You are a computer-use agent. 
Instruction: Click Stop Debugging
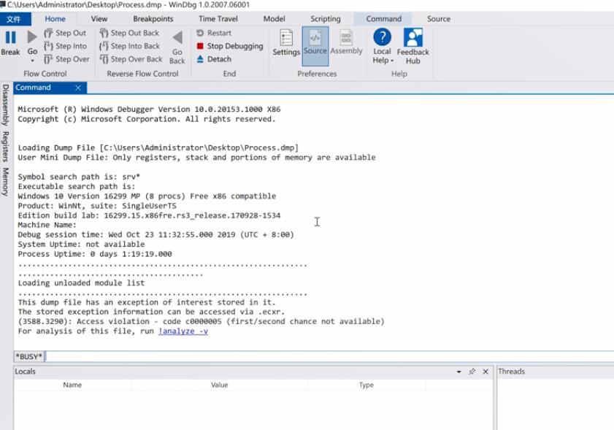[x=229, y=46]
